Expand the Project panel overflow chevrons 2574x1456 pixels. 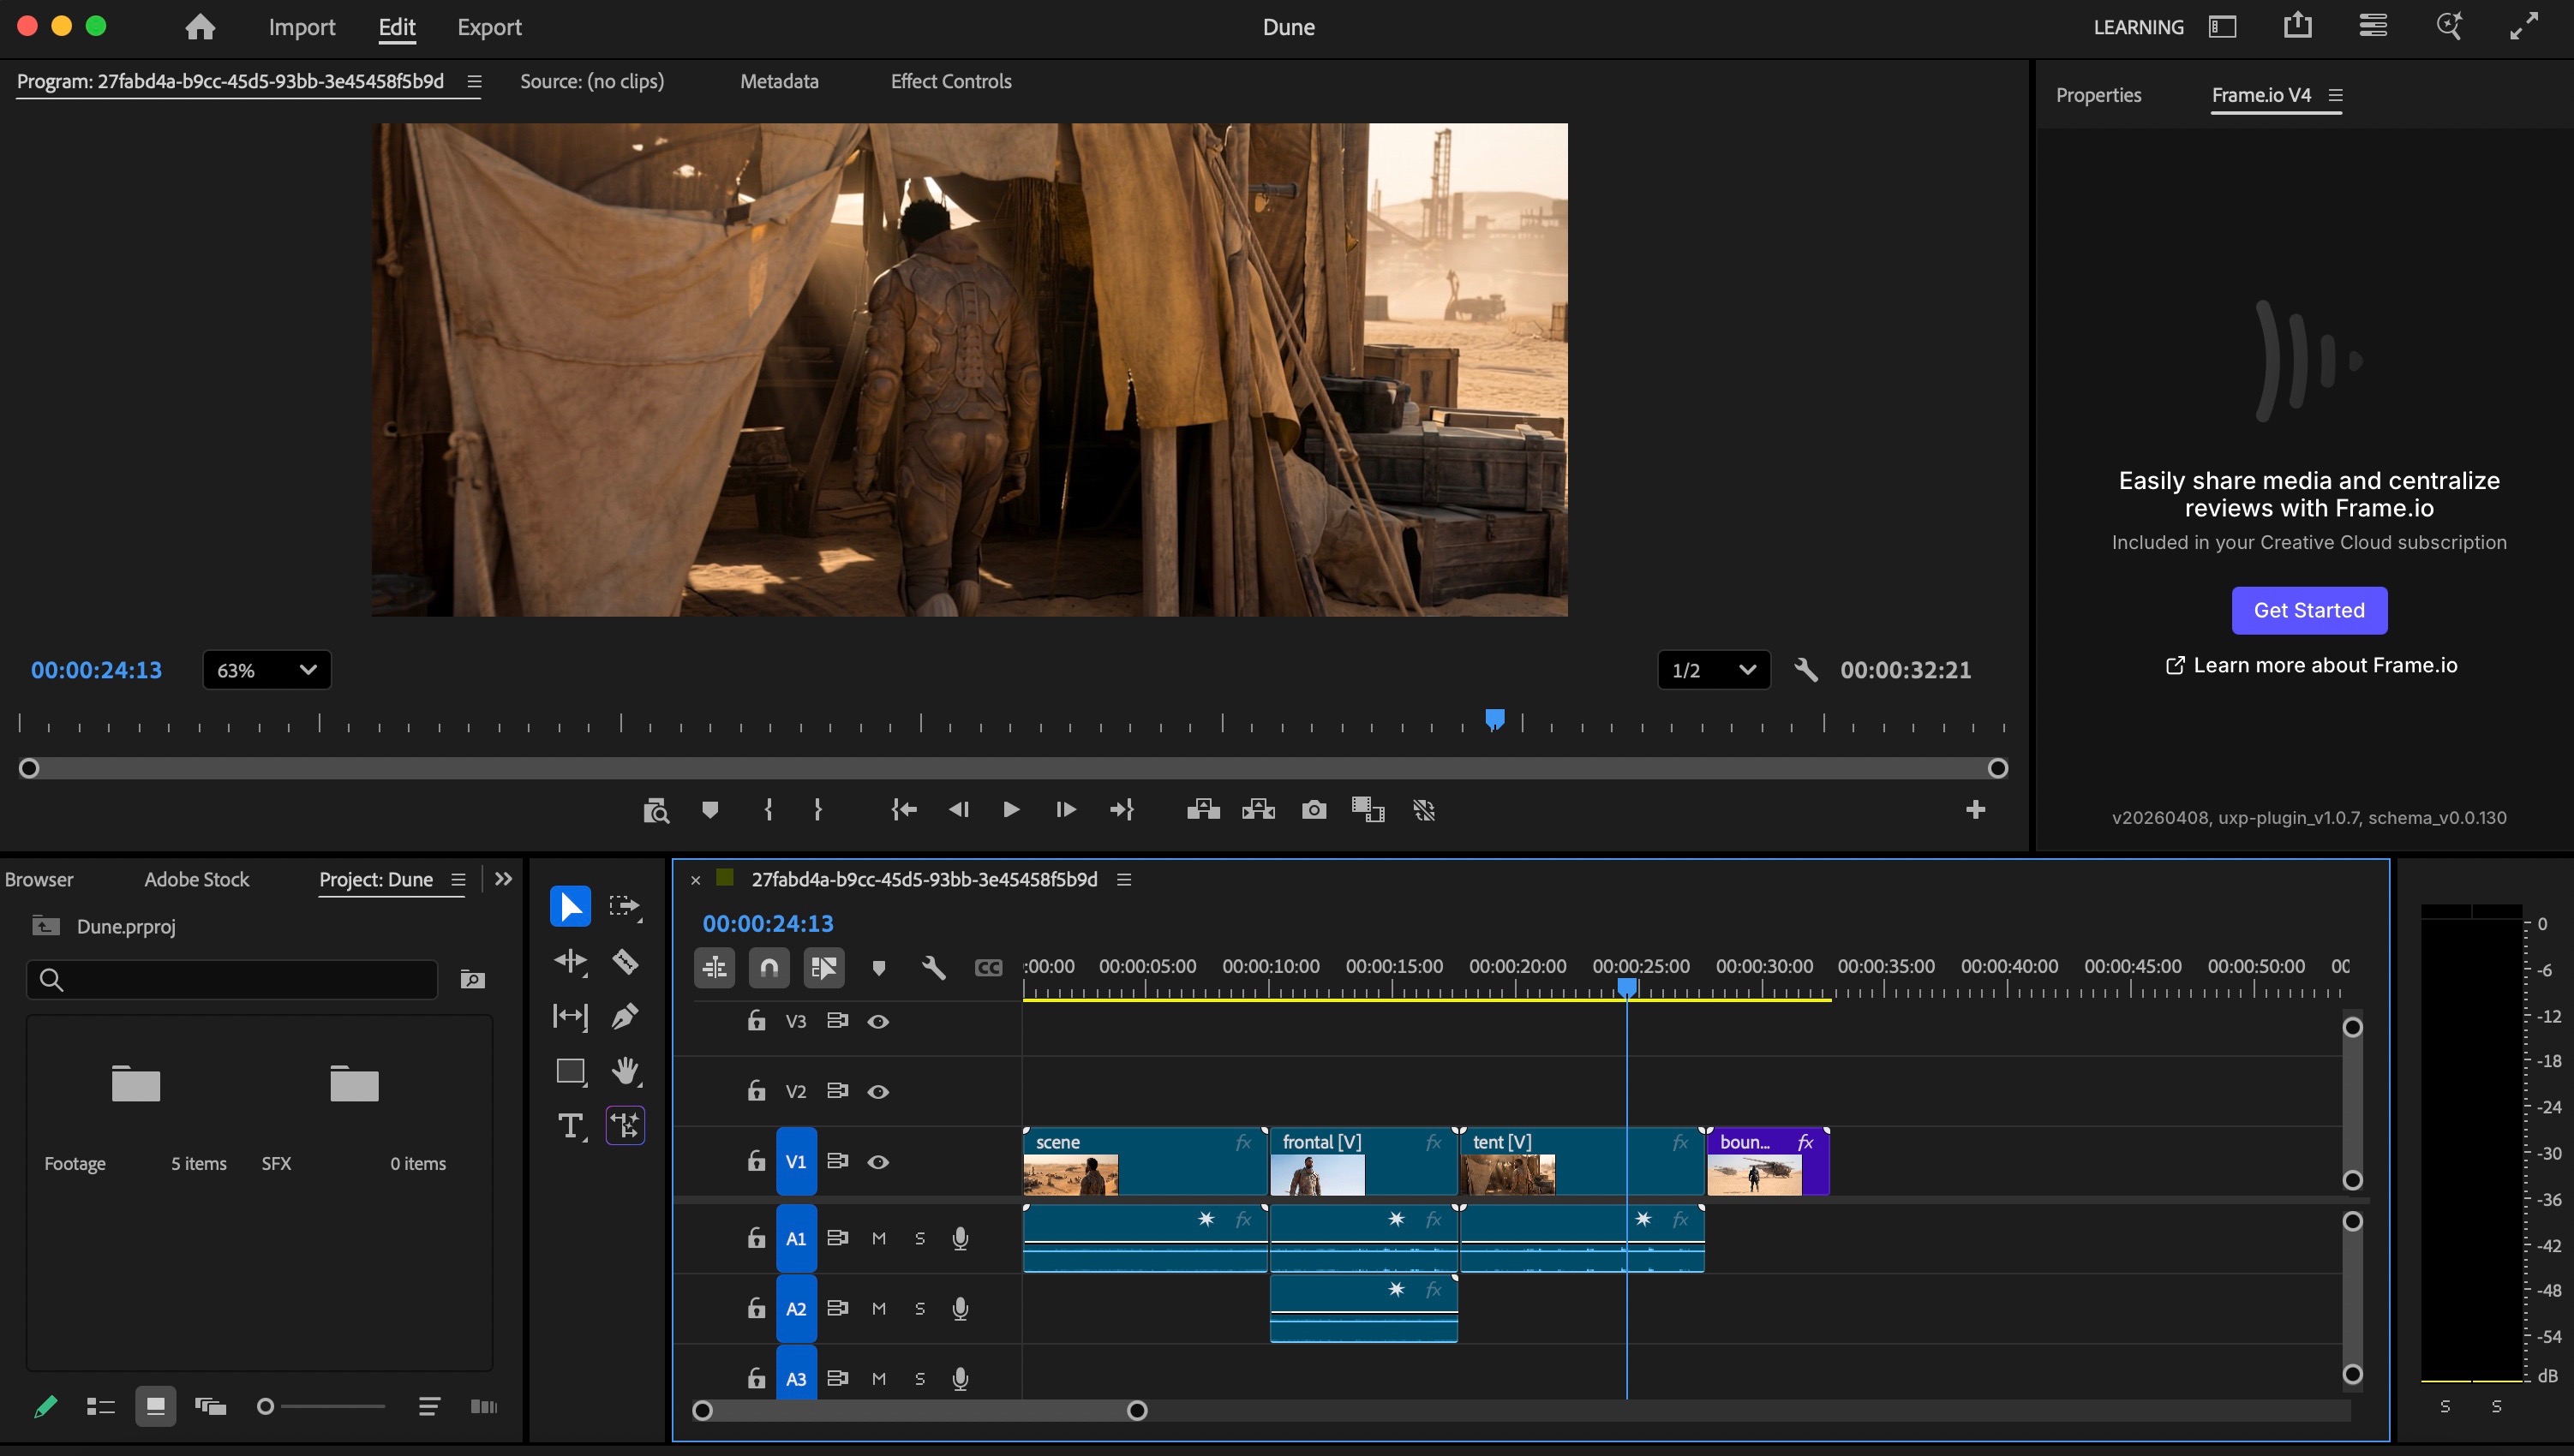pos(503,879)
